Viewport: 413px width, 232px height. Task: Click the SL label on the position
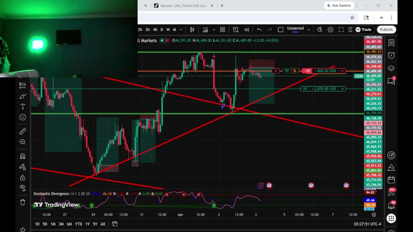(295, 71)
